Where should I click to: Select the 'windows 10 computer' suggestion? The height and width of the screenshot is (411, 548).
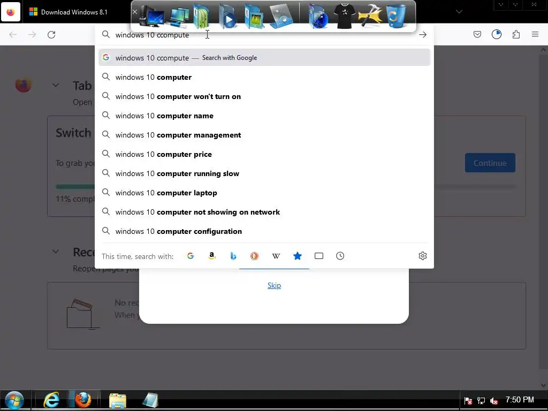pos(264,77)
